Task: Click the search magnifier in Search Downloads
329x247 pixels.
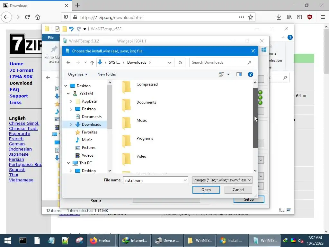Action: (x=249, y=62)
